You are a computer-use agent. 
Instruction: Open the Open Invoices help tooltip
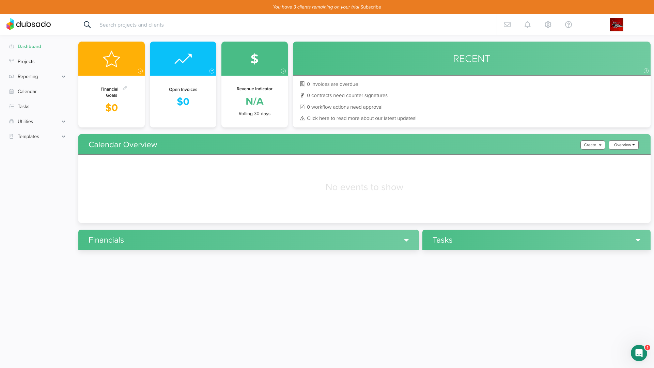click(x=212, y=71)
